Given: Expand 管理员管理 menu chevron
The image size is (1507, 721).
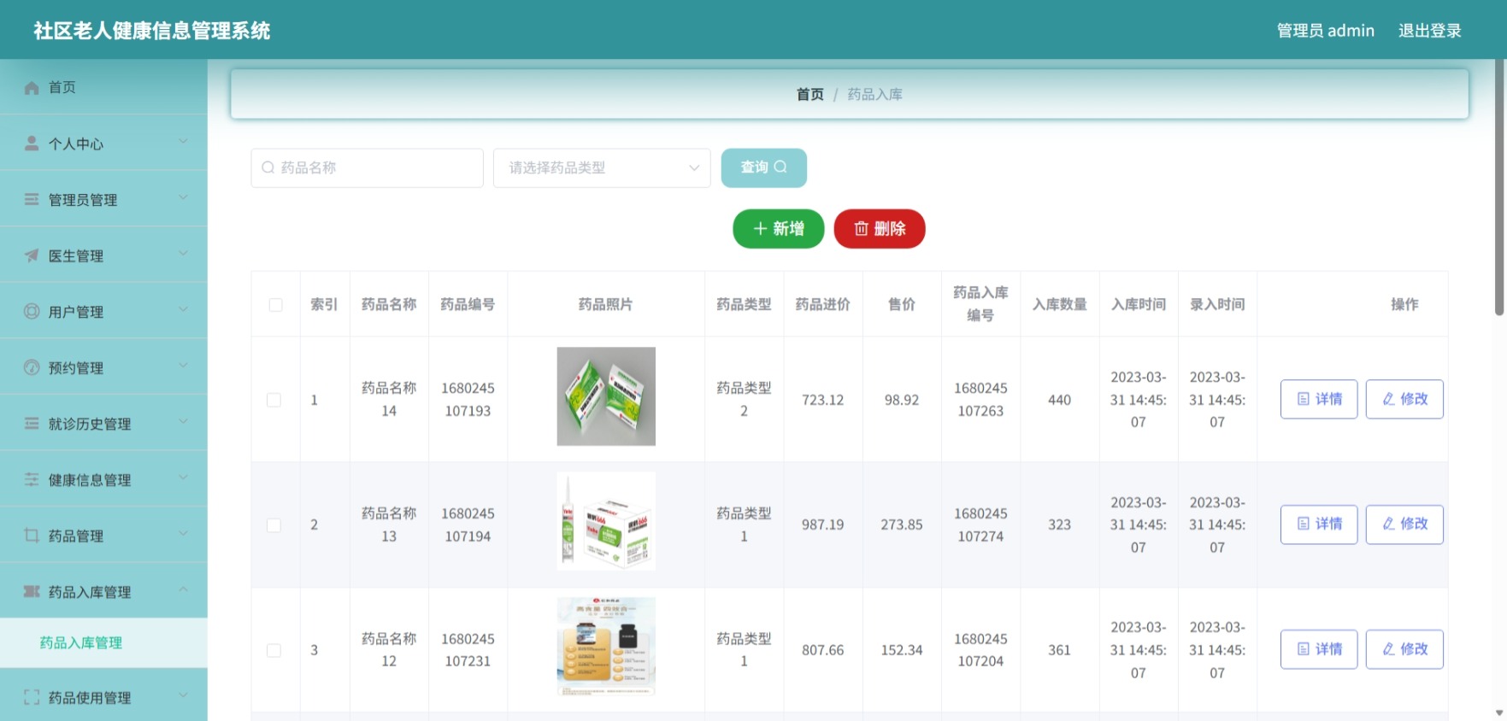Looking at the screenshot, I should point(183,197).
